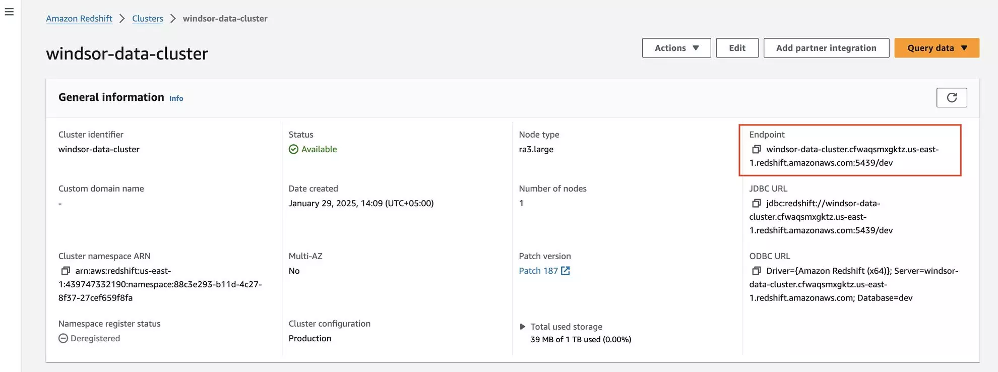Click the Deregistered status text
This screenshot has width=998, height=372.
point(95,338)
